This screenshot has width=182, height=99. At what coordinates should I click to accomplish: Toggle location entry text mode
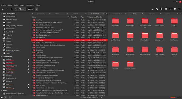(x=152, y=9)
